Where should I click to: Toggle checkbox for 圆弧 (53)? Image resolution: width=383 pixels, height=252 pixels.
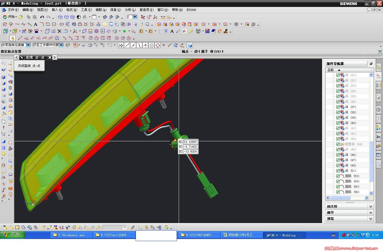point(338,176)
